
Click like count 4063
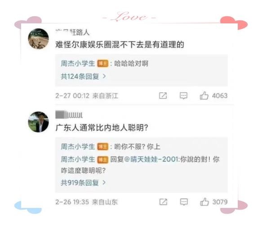220,96
